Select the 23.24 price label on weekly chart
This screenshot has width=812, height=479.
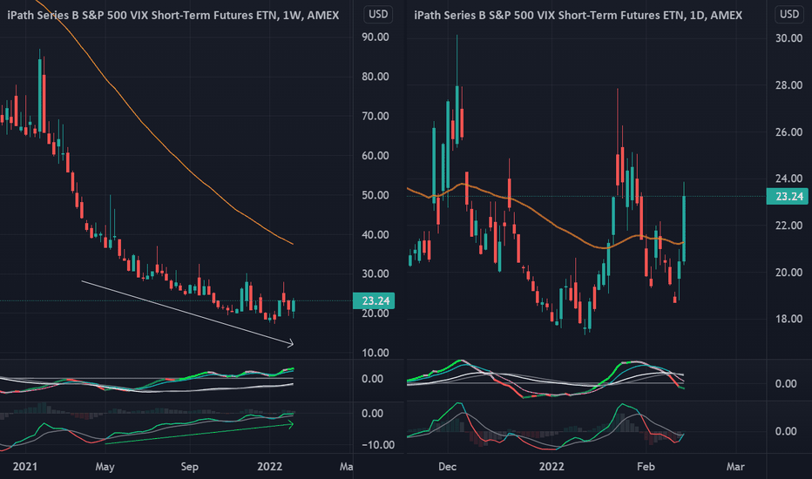[374, 300]
